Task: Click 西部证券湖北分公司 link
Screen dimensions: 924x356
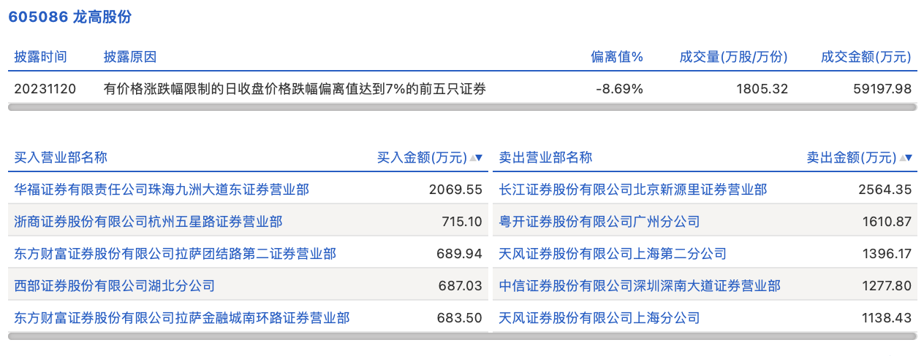Action: [x=115, y=286]
